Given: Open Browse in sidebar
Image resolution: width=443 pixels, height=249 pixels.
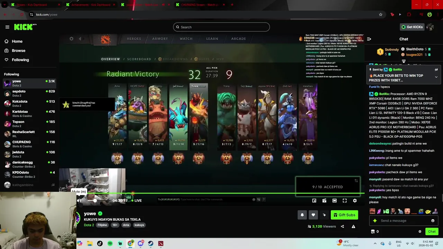Looking at the screenshot, I should pos(15,50).
